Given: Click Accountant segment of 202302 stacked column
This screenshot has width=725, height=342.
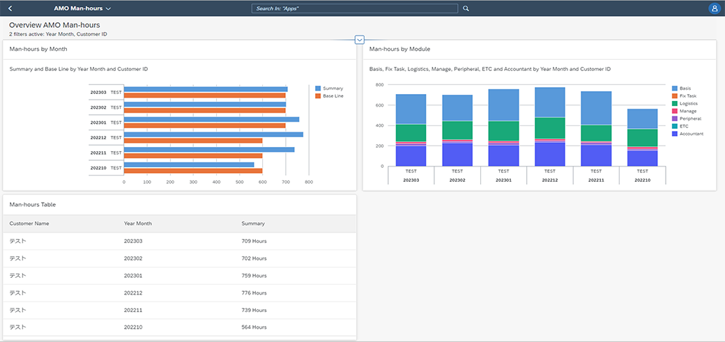Looking at the screenshot, I should click(457, 155).
